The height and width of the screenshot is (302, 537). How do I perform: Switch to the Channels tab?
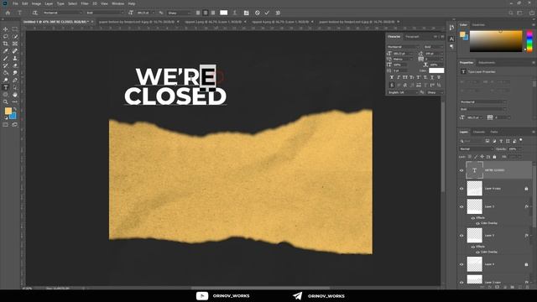click(x=479, y=132)
